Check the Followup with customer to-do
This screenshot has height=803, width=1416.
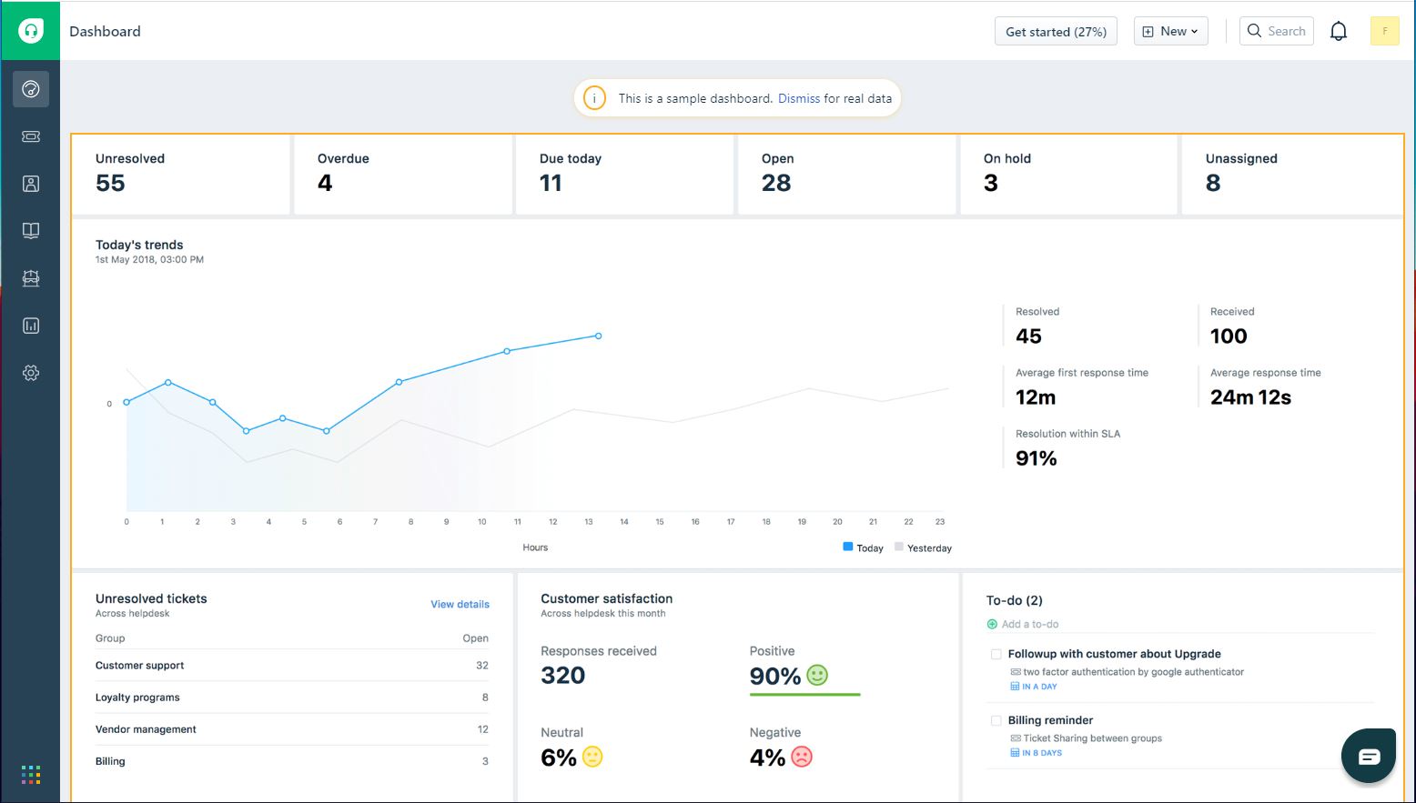tap(996, 654)
